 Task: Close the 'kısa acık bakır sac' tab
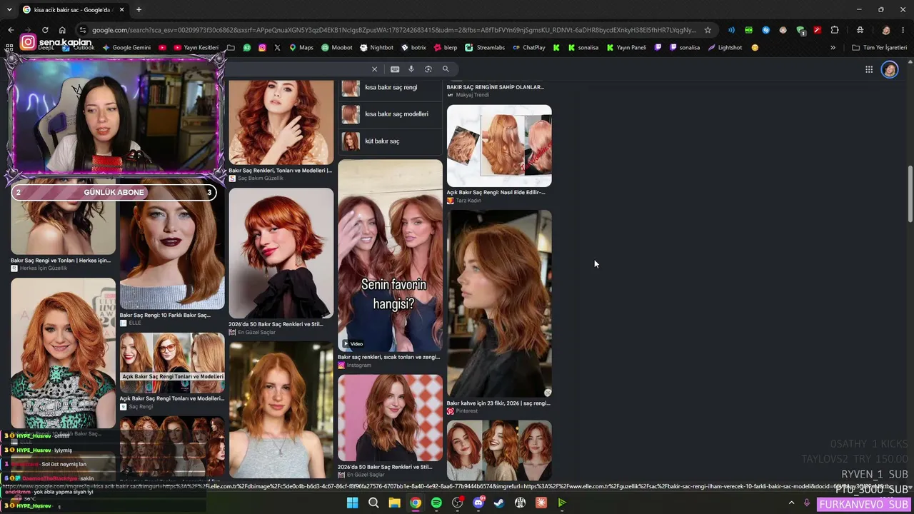coord(121,10)
